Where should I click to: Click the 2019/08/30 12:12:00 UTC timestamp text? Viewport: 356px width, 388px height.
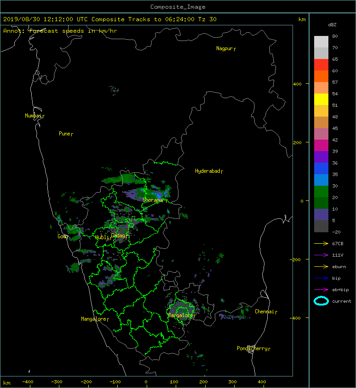click(x=46, y=19)
